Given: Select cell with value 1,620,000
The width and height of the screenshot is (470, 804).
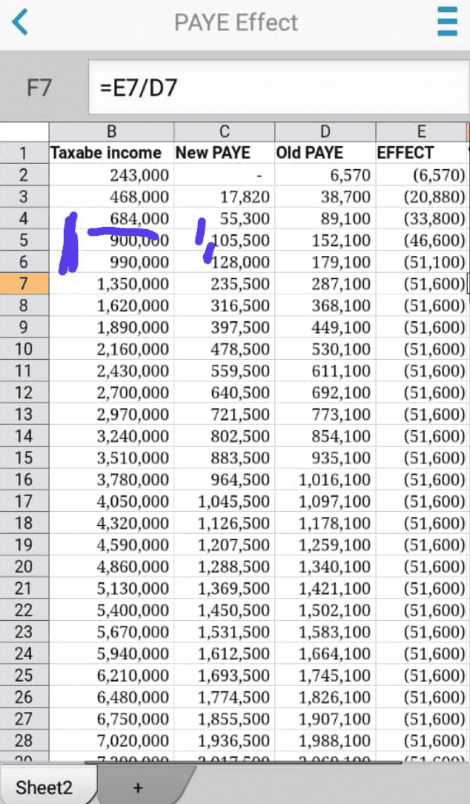Looking at the screenshot, I should point(111,306).
